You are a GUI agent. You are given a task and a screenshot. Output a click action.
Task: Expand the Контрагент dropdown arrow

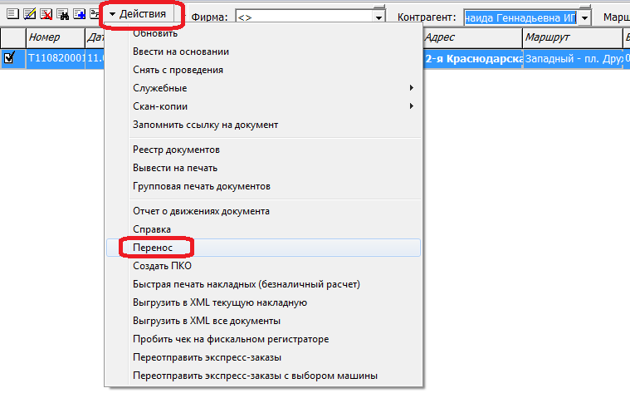pos(585,18)
